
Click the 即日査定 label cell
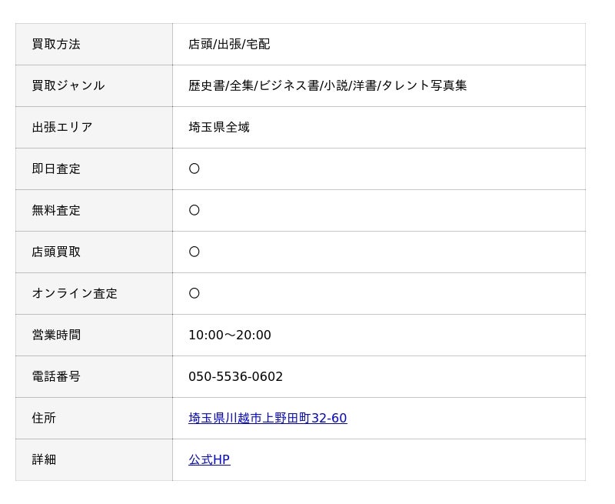pos(94,169)
